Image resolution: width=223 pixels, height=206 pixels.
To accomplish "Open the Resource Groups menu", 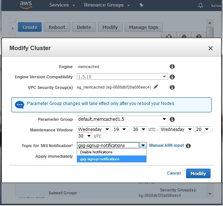I will 106,5.
